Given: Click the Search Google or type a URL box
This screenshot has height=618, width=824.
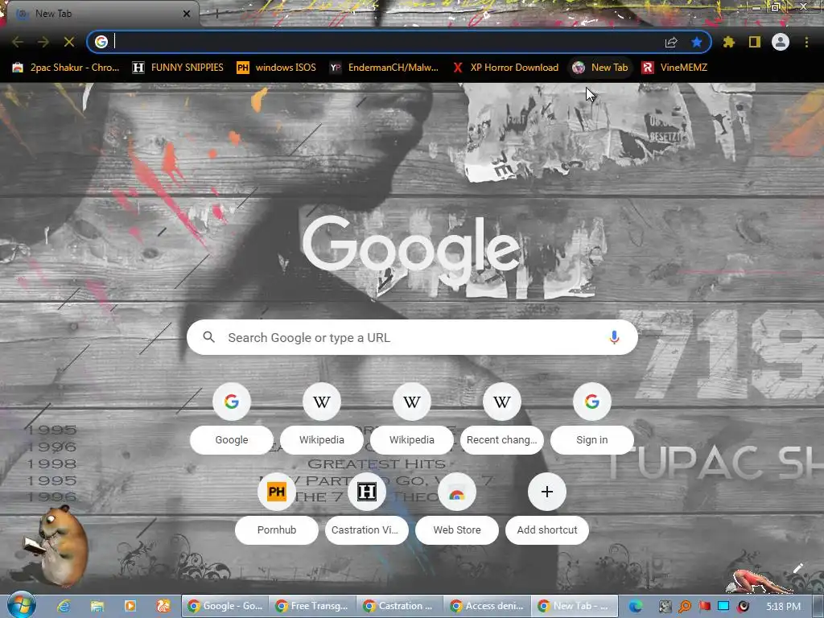Looking at the screenshot, I should 412,337.
